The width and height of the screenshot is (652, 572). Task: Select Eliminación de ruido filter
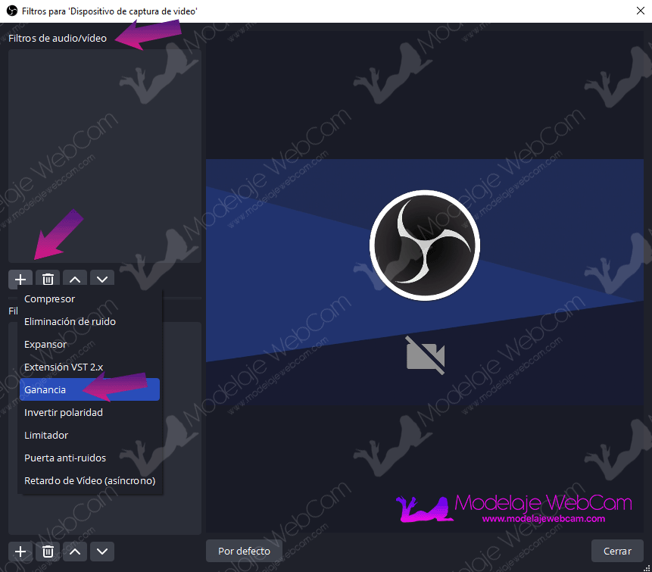[x=90, y=321]
